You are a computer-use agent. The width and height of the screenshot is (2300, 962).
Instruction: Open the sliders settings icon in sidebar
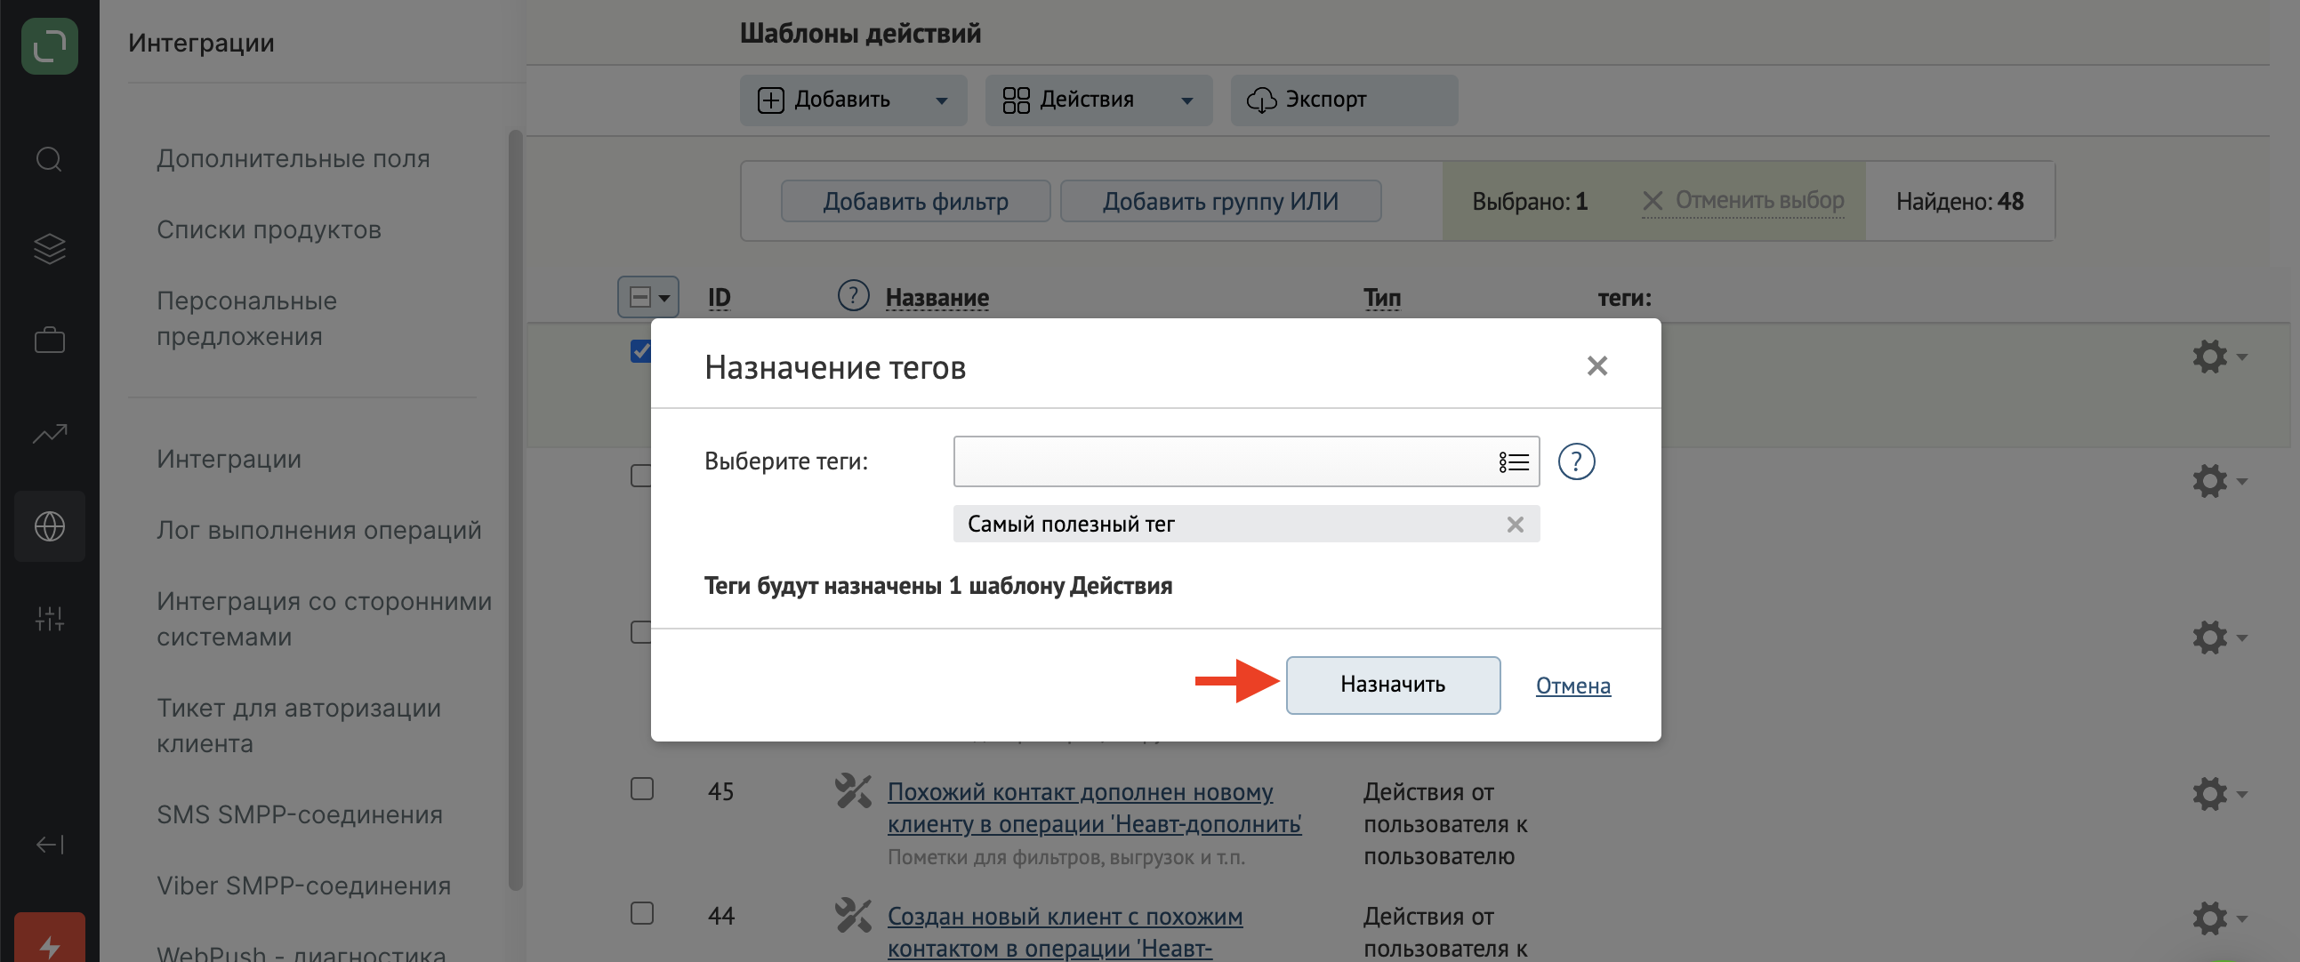pyautogui.click(x=49, y=618)
